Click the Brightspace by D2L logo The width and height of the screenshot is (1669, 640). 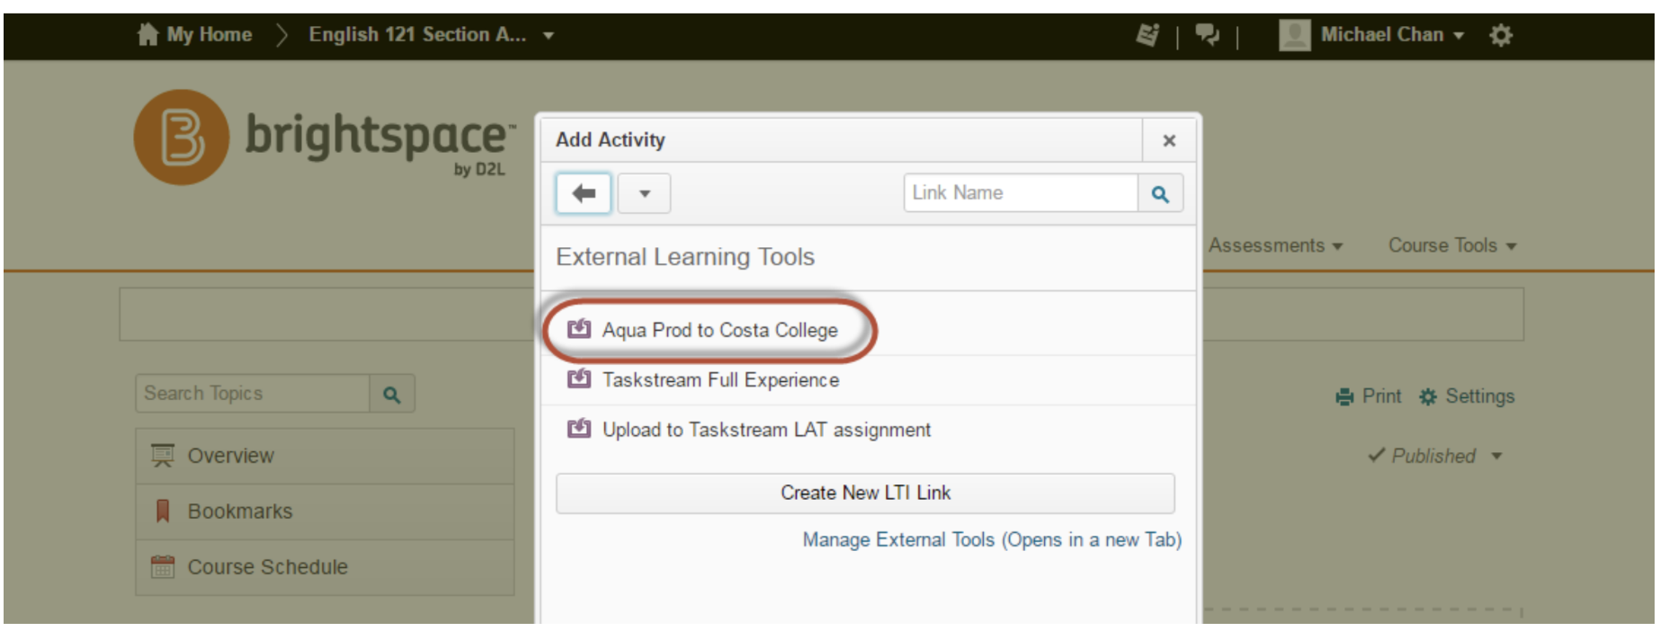pyautogui.click(x=325, y=138)
